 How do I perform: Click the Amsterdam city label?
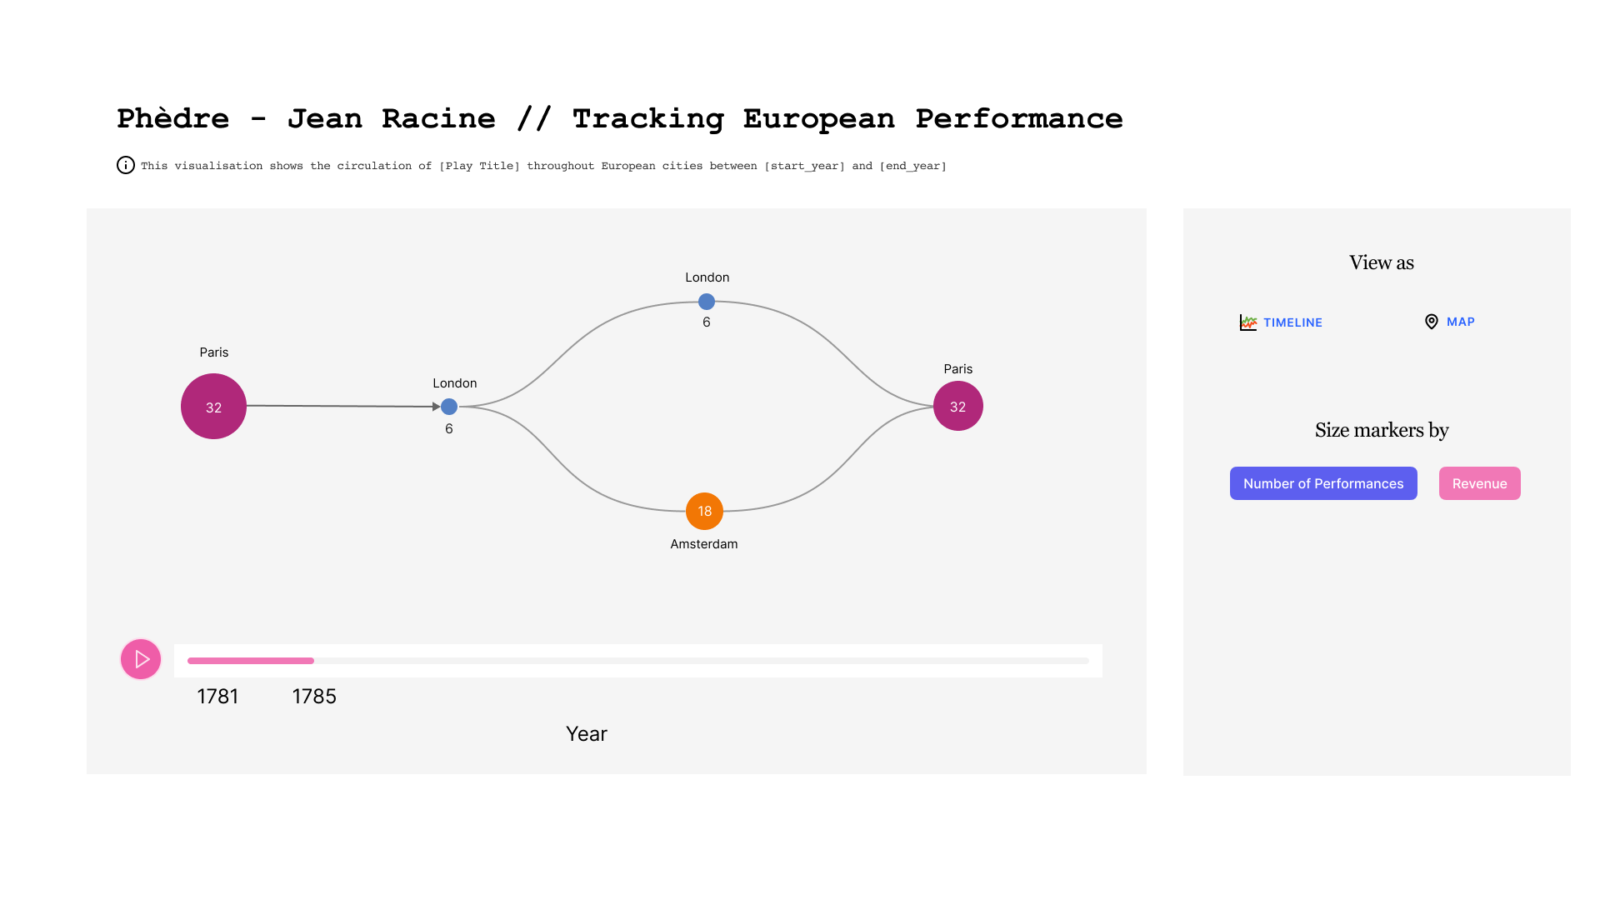point(704,544)
